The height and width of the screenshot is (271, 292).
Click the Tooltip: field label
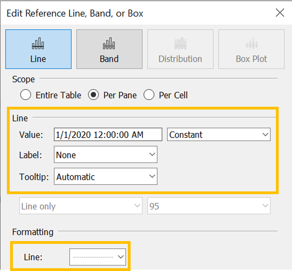(x=33, y=177)
